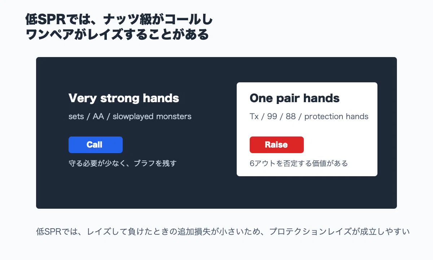433x260 pixels.
Task: Click the Tx / 99 / 88 protection hands text
Action: tap(309, 117)
